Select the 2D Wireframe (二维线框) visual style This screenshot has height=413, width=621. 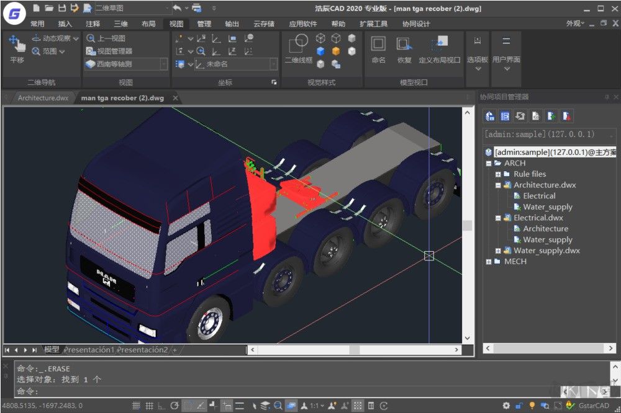click(x=298, y=49)
